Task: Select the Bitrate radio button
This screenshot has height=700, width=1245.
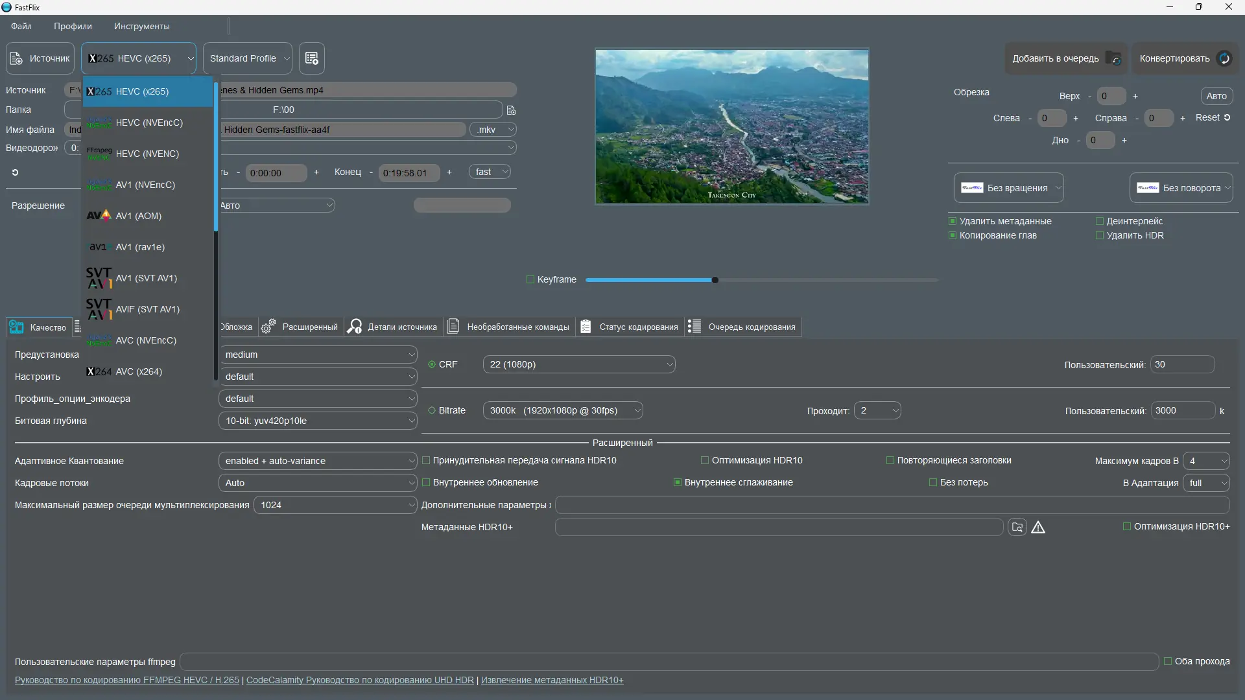Action: point(432,410)
